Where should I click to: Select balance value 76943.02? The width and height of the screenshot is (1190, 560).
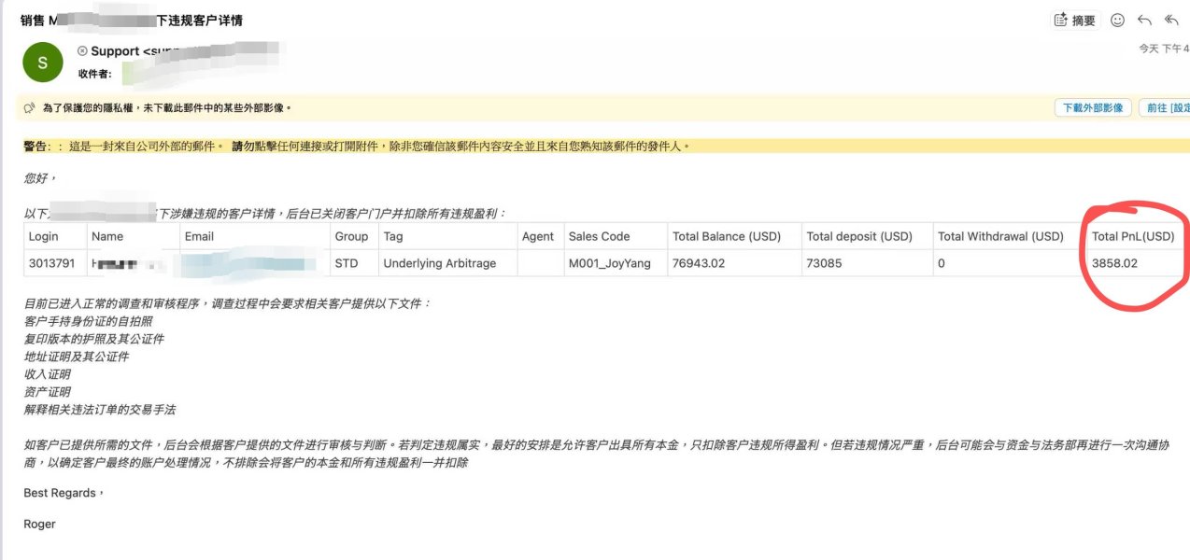click(x=699, y=263)
